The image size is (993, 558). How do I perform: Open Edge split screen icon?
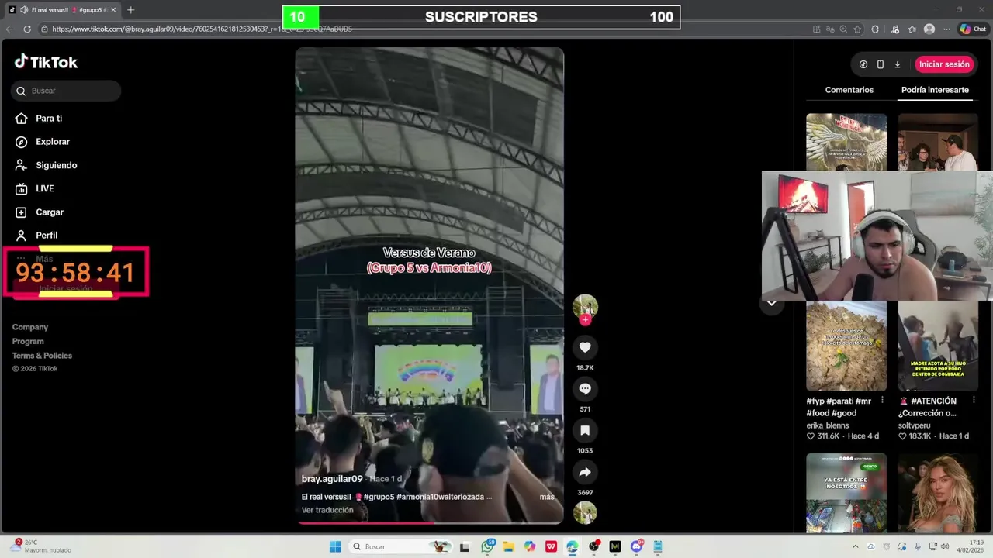coord(816,29)
